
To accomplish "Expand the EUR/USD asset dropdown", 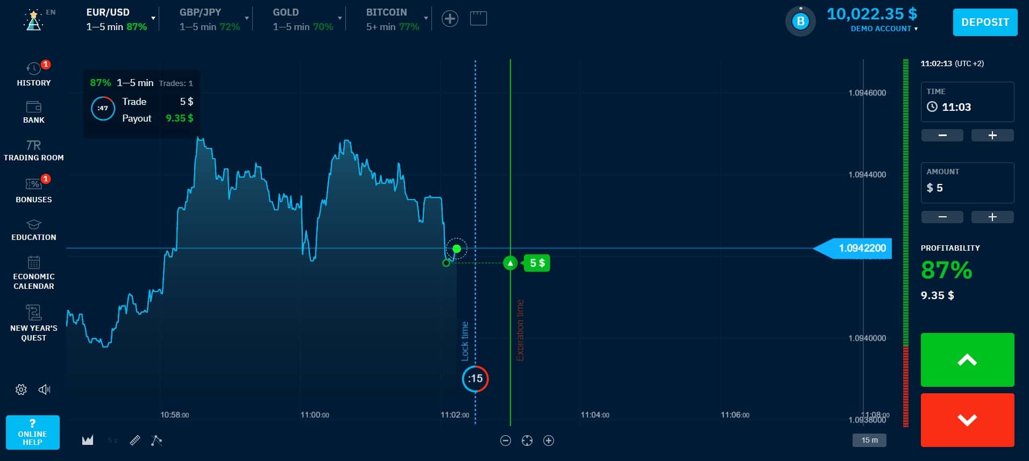I will tap(153, 19).
